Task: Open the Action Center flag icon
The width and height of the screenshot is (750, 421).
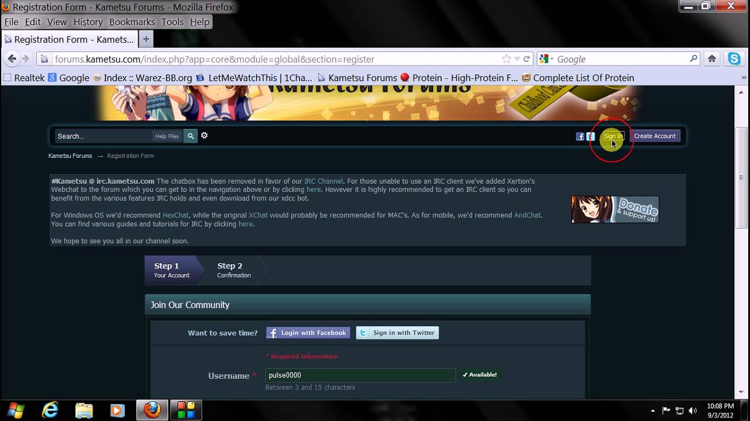Action: tap(666, 410)
